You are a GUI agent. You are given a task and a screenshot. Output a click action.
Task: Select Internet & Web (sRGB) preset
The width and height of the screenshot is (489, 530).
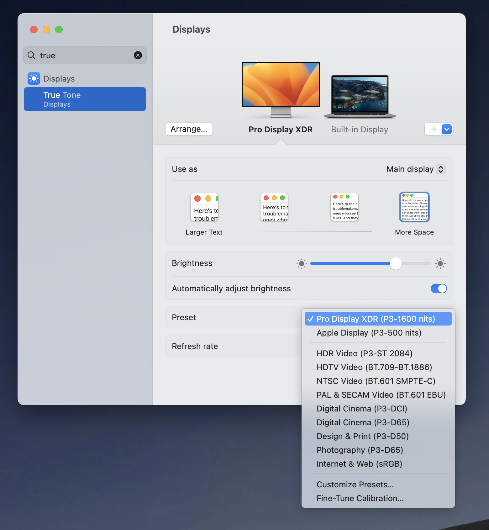point(378,464)
